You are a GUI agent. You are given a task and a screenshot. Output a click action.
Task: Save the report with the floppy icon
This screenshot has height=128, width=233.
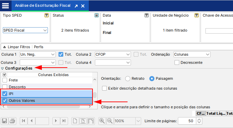click(x=4, y=121)
